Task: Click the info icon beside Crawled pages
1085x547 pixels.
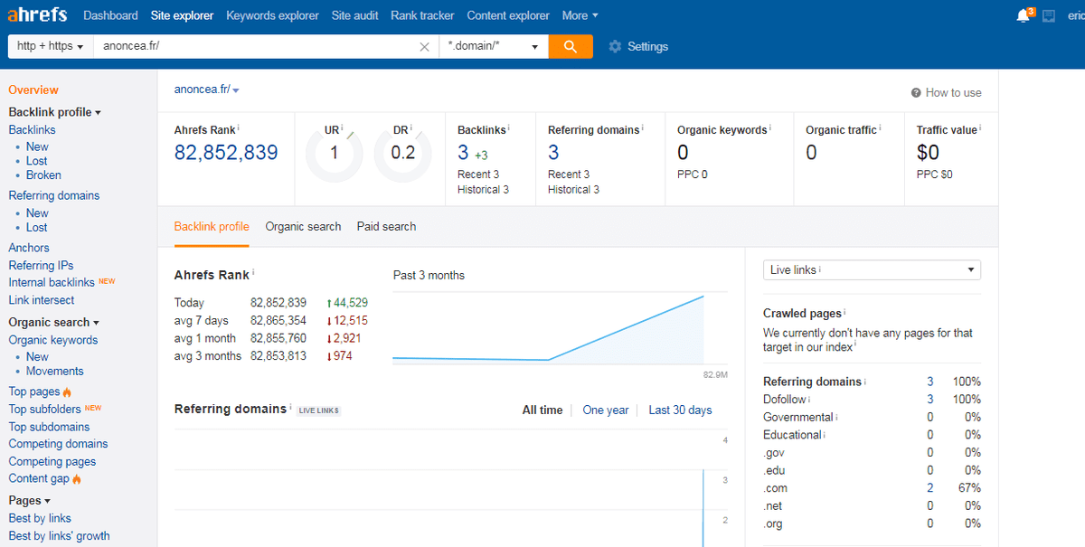Action: click(x=845, y=312)
